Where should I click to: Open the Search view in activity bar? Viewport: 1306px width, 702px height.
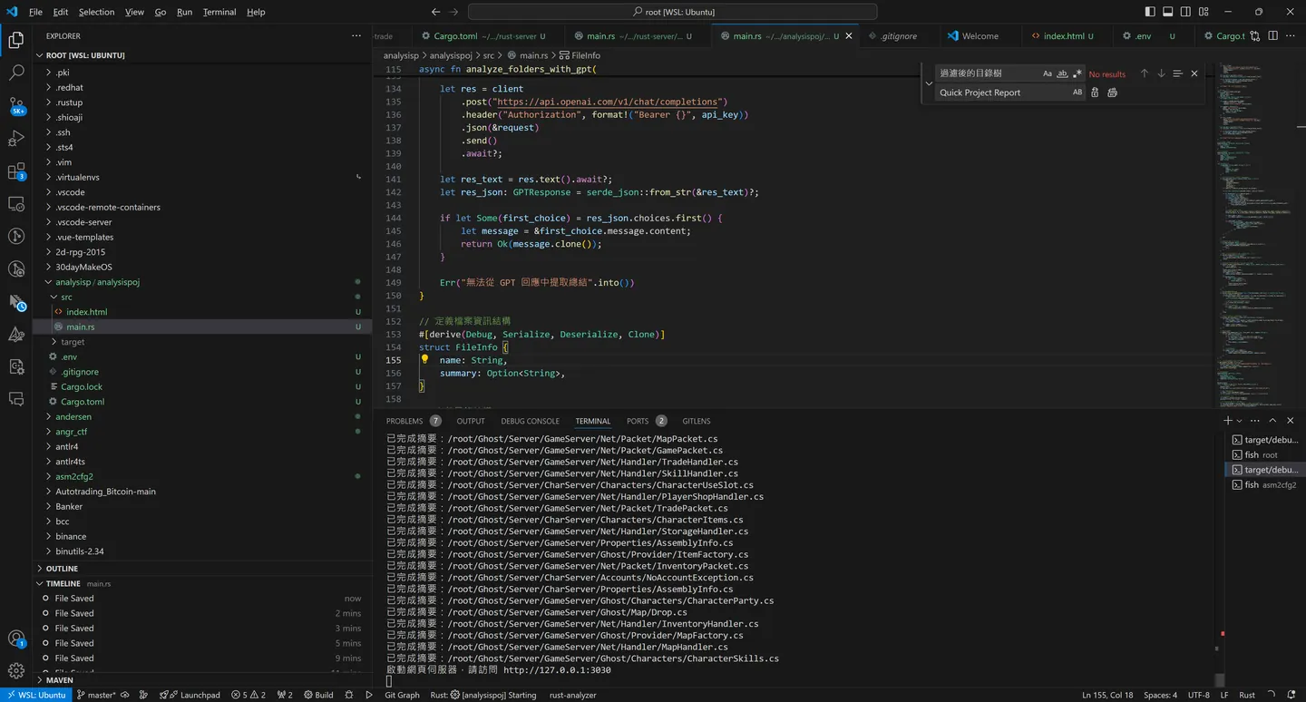(x=16, y=73)
